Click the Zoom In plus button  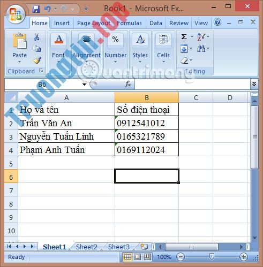click(x=244, y=257)
